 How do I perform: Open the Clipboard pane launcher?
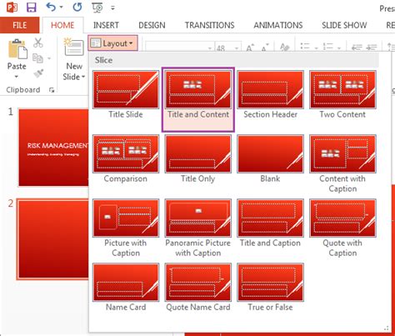click(52, 90)
